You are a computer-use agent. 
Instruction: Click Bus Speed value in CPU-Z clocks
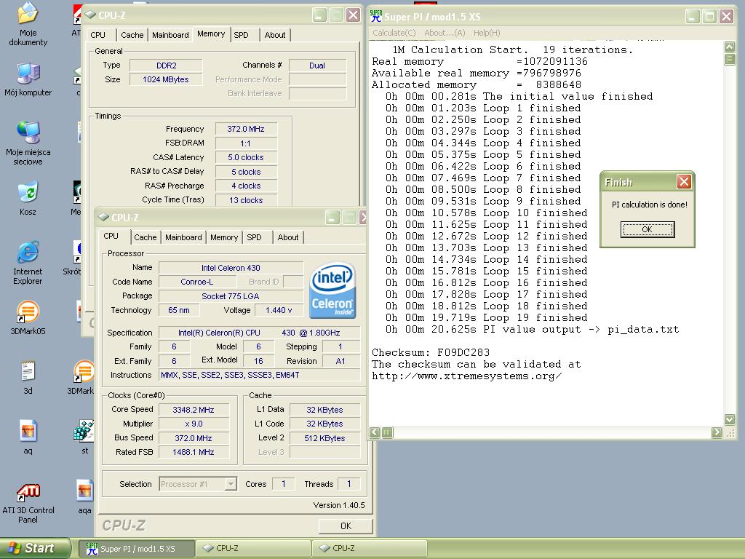tap(194, 438)
